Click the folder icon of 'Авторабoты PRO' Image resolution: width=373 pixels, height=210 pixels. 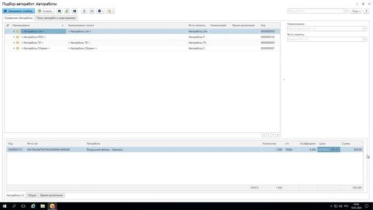click(x=17, y=37)
